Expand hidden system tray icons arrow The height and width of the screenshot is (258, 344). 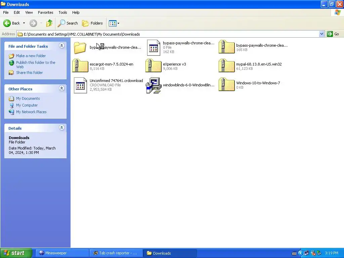[x=300, y=253]
